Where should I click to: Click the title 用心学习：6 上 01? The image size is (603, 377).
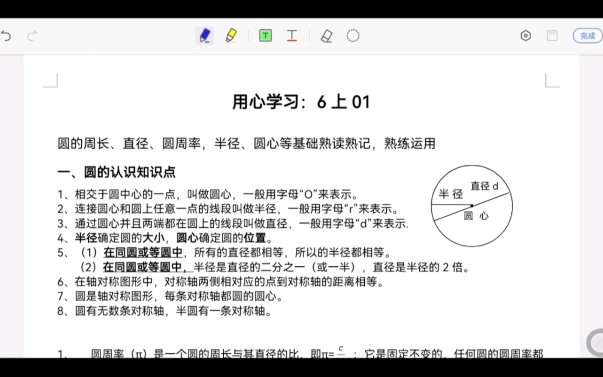(301, 102)
